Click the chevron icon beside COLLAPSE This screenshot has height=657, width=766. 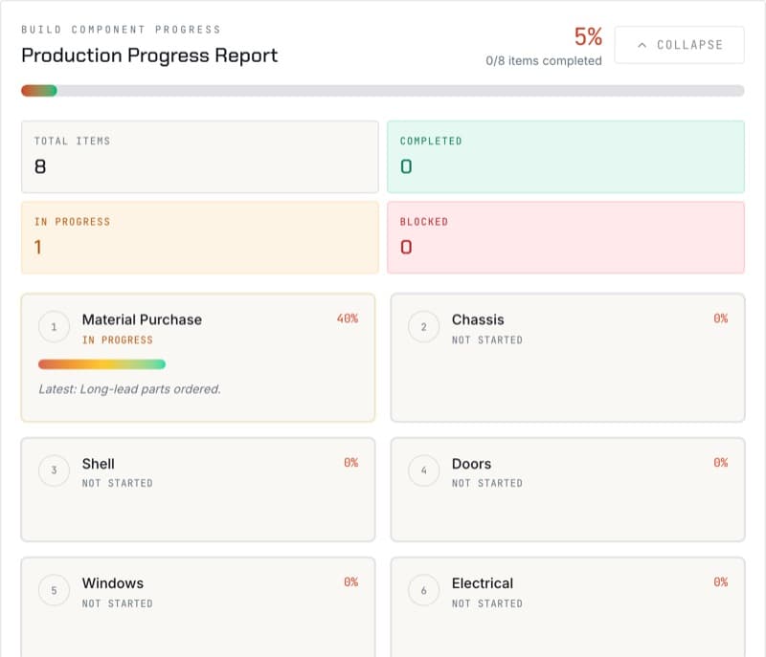[x=642, y=45]
